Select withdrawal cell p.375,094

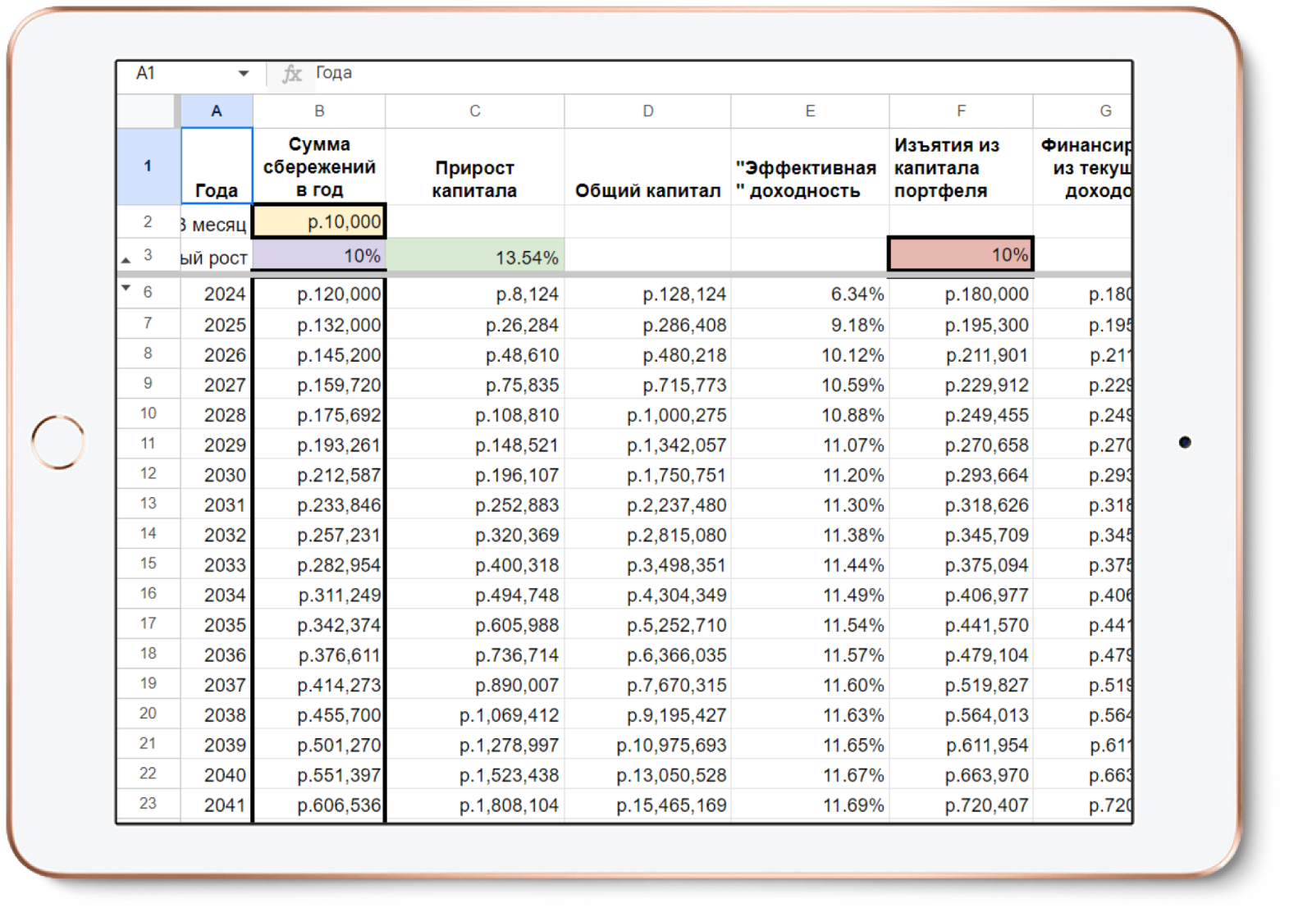tap(961, 565)
